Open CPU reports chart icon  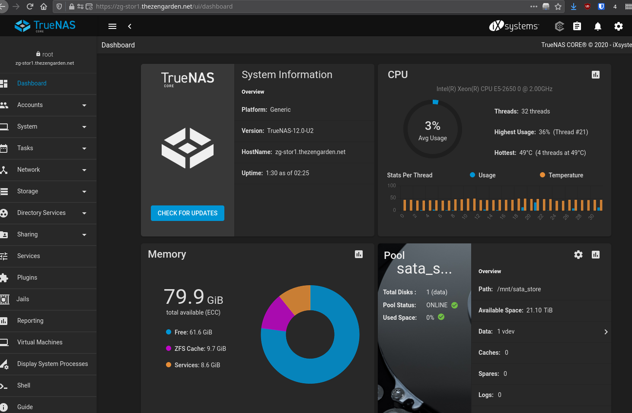tap(596, 75)
